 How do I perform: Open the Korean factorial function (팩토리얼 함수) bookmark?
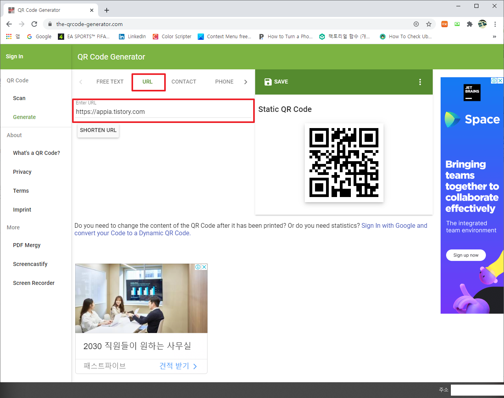[x=345, y=36]
